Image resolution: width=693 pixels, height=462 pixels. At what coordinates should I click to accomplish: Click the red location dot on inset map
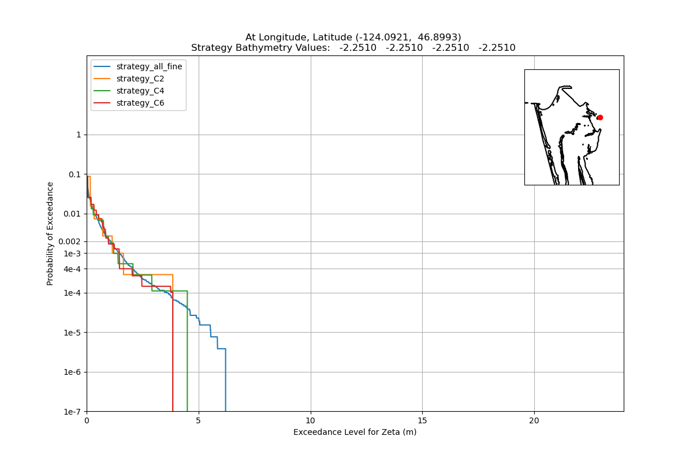tap(600, 117)
